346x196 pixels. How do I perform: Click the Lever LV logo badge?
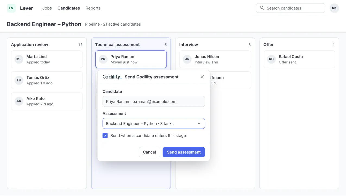[x=11, y=8]
